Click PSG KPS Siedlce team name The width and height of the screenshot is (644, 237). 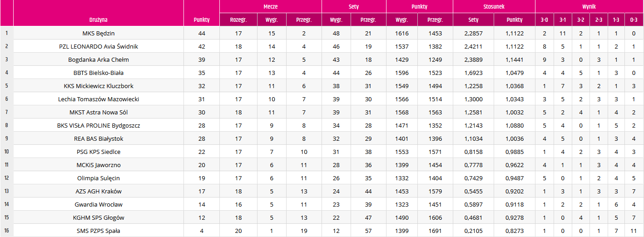[x=99, y=152]
